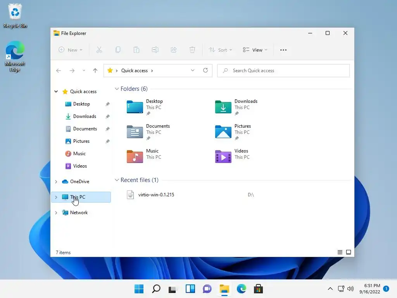Go back with the left arrow
The image size is (397, 298).
pyautogui.click(x=59, y=71)
